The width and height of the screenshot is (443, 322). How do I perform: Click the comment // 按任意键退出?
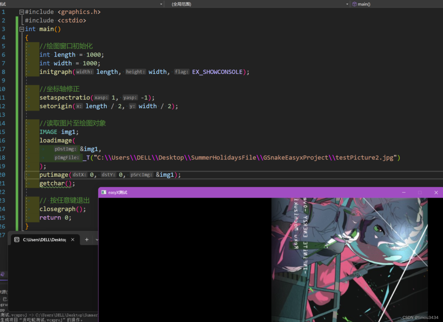pyautogui.click(x=64, y=200)
